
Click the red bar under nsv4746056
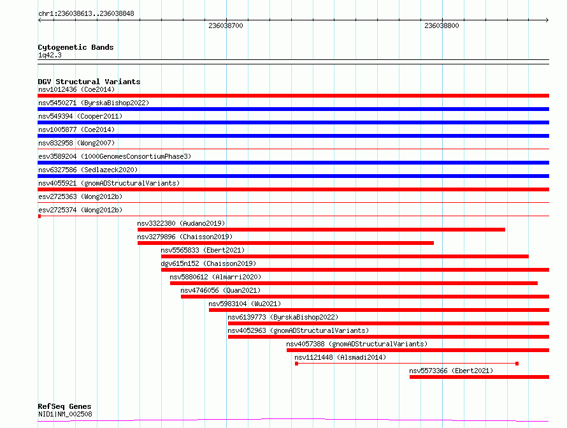point(365,297)
